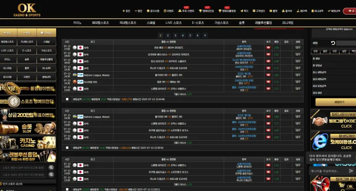The image size is (356, 191).
Task: Go to page 3 of bet history
Action: click(x=175, y=35)
